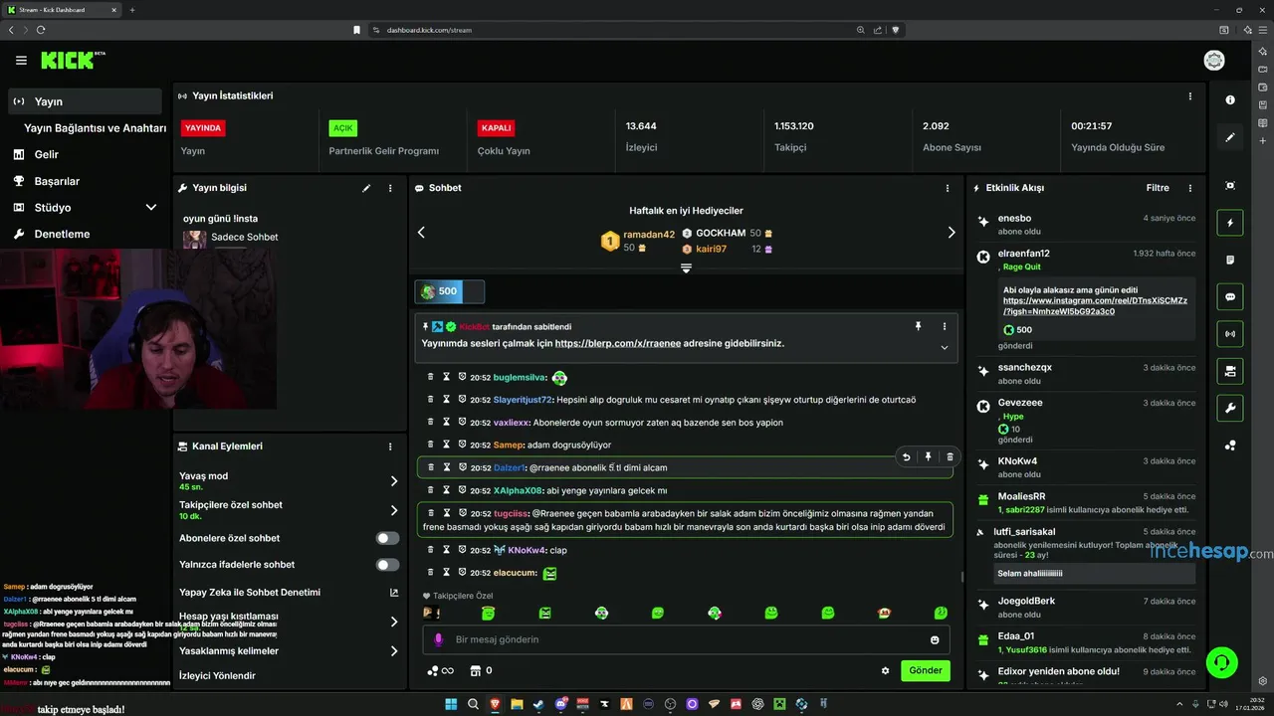Expand Hesap yaşı kısıtlaması settings

[393, 622]
